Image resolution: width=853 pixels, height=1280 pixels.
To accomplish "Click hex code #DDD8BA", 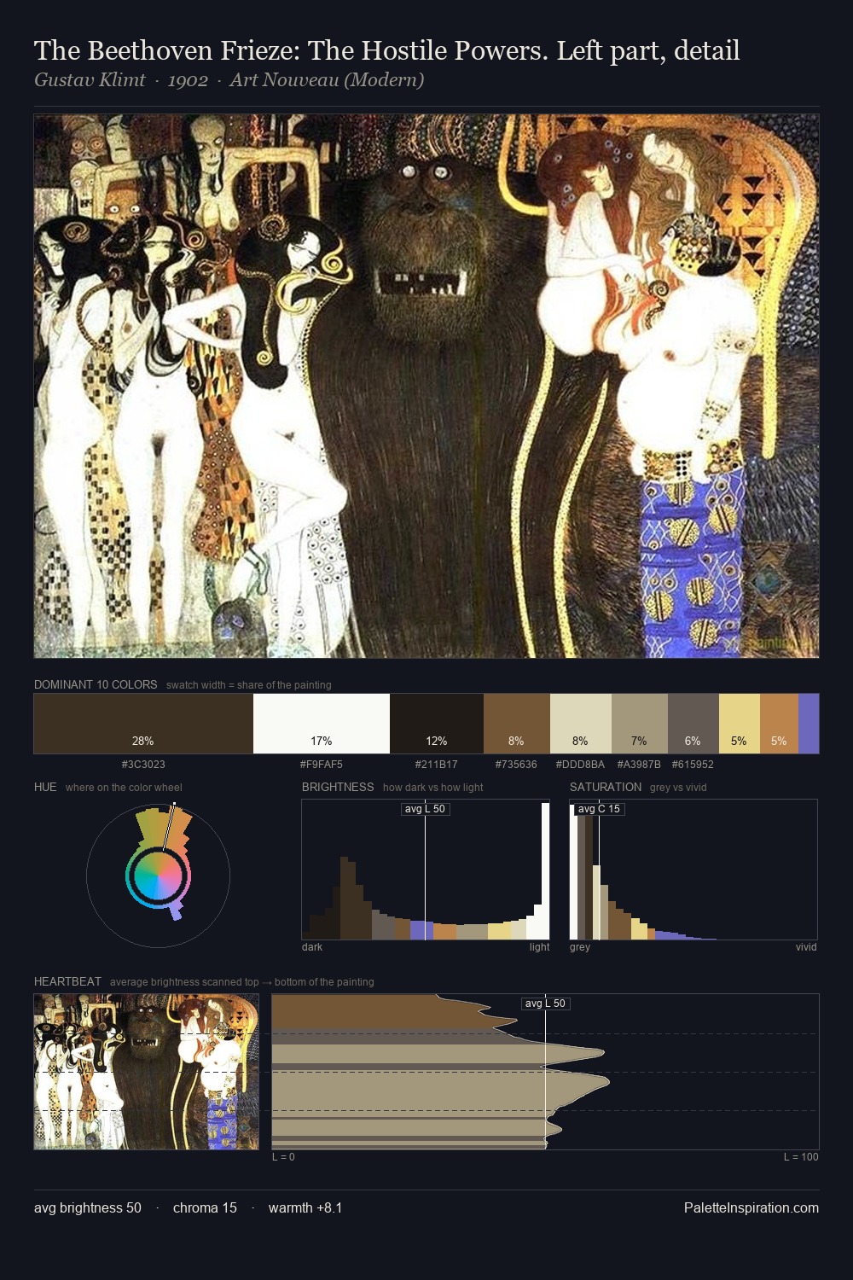I will [580, 765].
